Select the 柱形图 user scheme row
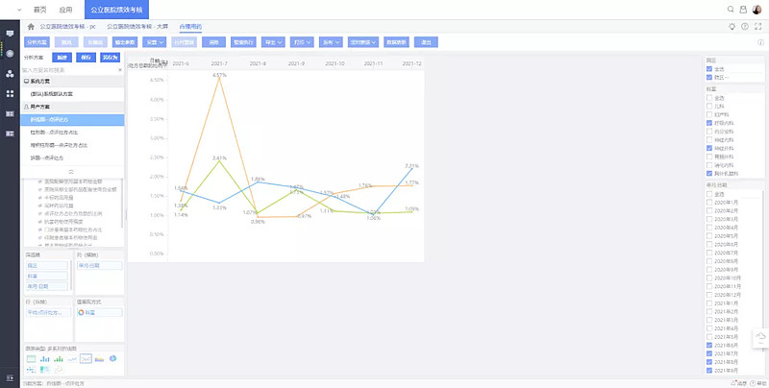The height and width of the screenshot is (388, 769). click(72, 133)
